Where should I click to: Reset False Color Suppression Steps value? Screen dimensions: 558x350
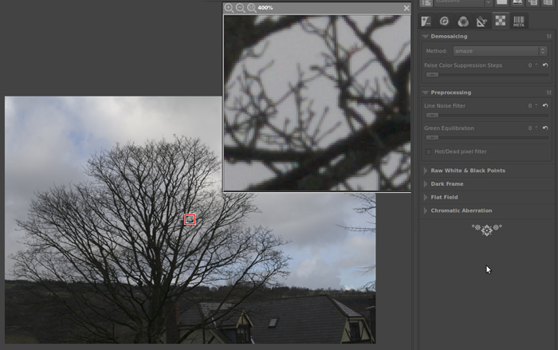tap(546, 65)
